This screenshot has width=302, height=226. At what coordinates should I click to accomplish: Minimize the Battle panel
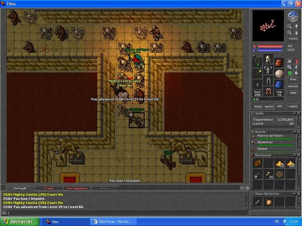click(x=295, y=132)
